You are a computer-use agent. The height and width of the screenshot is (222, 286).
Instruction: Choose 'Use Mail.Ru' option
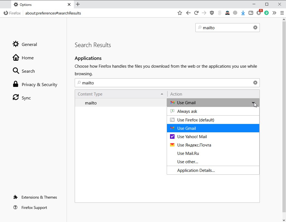213,153
